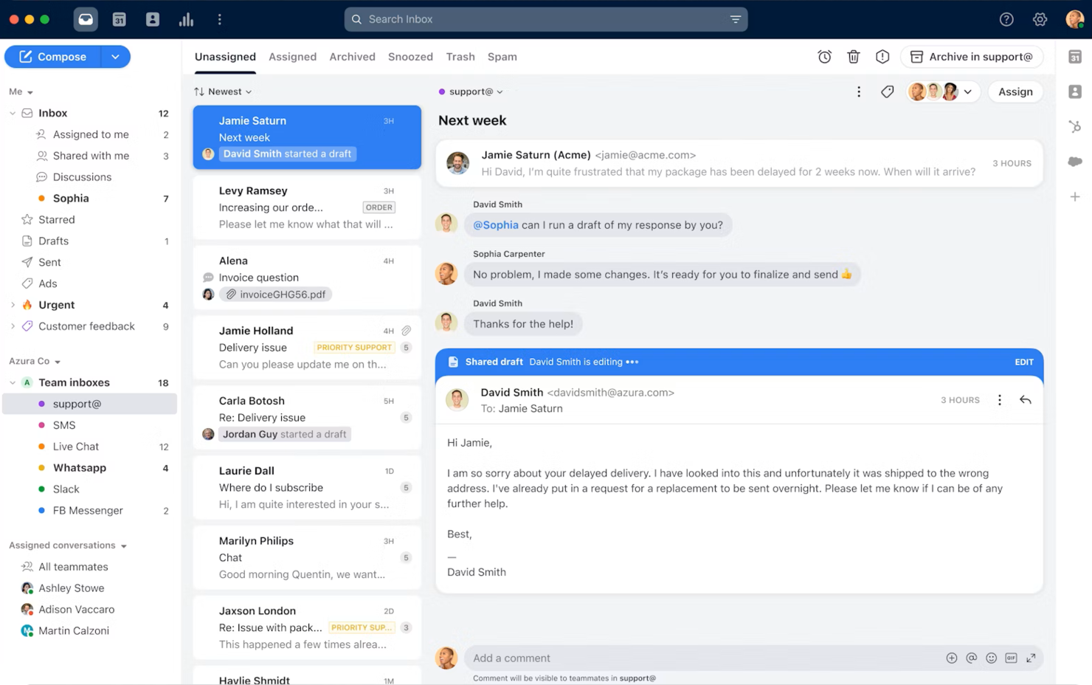Viewport: 1092px width, 685px height.
Task: Open the Contacts icon in top bar
Action: [153, 19]
